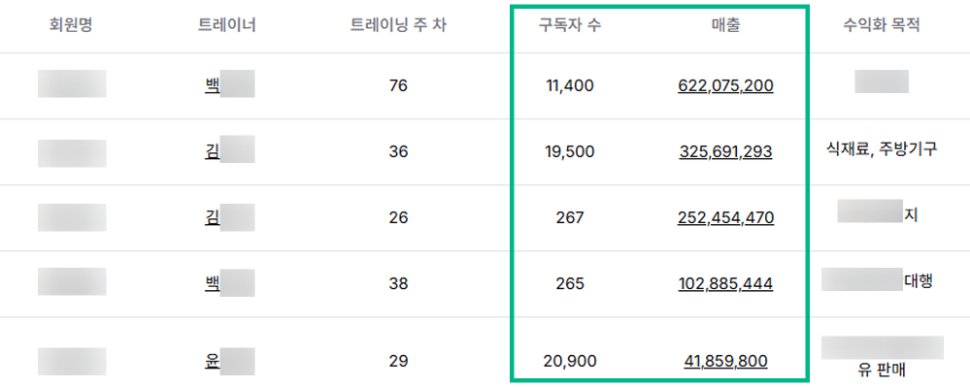970x387 pixels.
Task: Click the 식재료, 주방기구 cell
Action: click(882, 148)
